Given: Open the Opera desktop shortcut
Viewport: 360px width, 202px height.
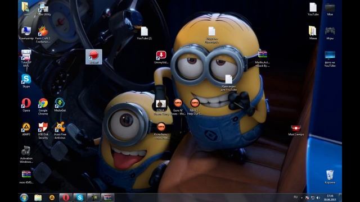Looking at the screenshot, I should [x=26, y=105].
